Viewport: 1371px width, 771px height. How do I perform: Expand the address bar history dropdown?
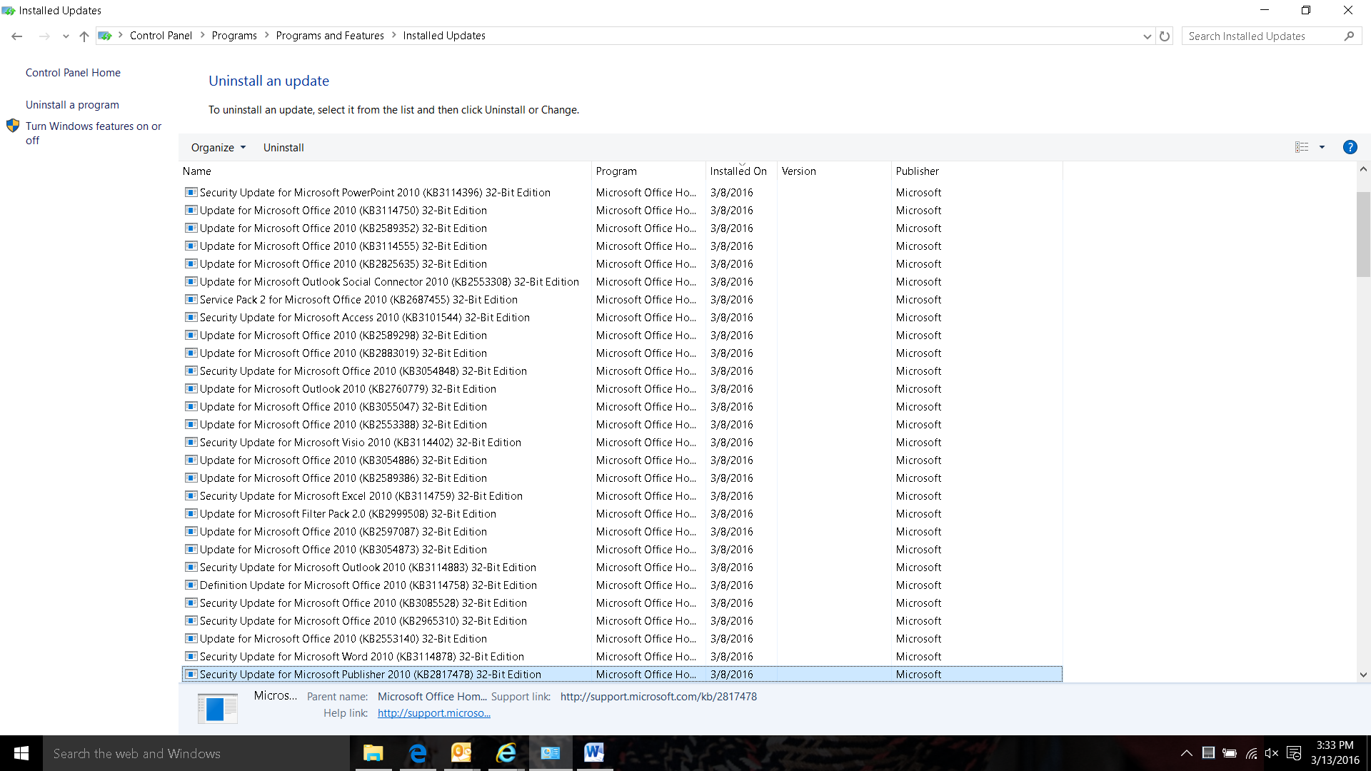(x=1147, y=36)
